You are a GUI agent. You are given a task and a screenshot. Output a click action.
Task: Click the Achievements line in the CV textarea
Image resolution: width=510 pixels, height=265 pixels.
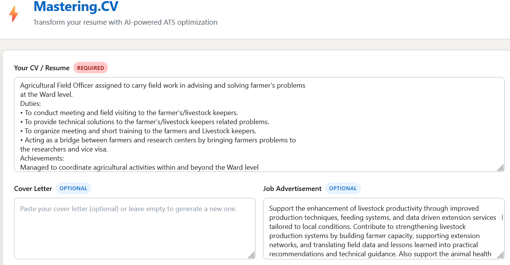(42, 158)
